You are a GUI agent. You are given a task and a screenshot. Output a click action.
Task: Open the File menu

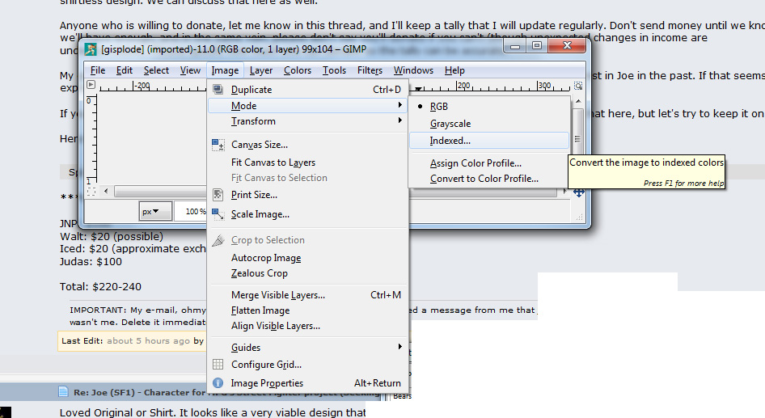click(x=98, y=70)
